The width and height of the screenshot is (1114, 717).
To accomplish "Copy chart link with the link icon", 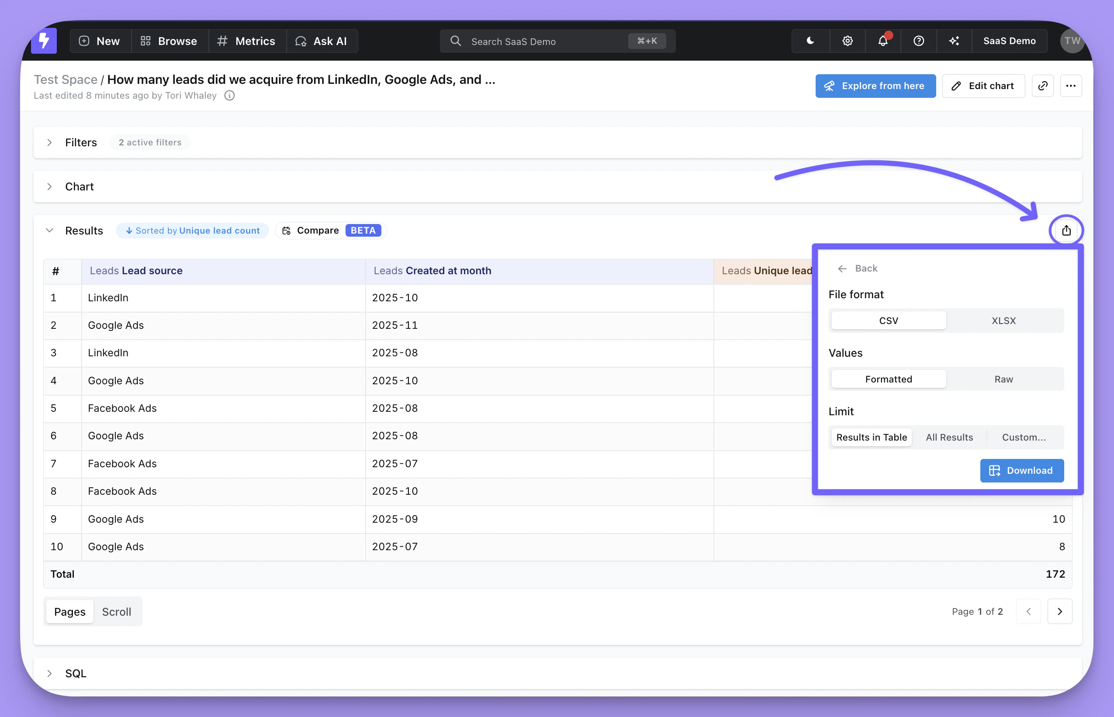I will [1042, 86].
